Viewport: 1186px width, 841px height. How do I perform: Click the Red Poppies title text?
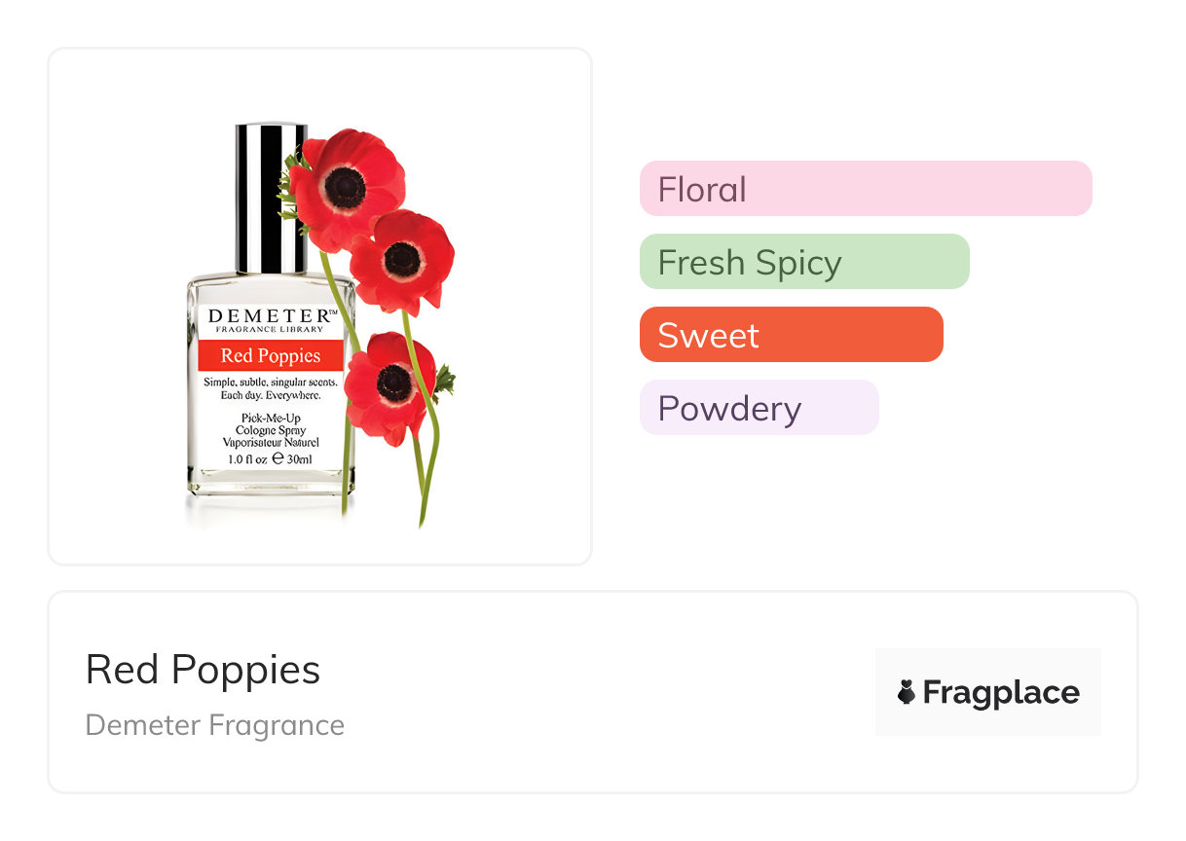(x=203, y=670)
